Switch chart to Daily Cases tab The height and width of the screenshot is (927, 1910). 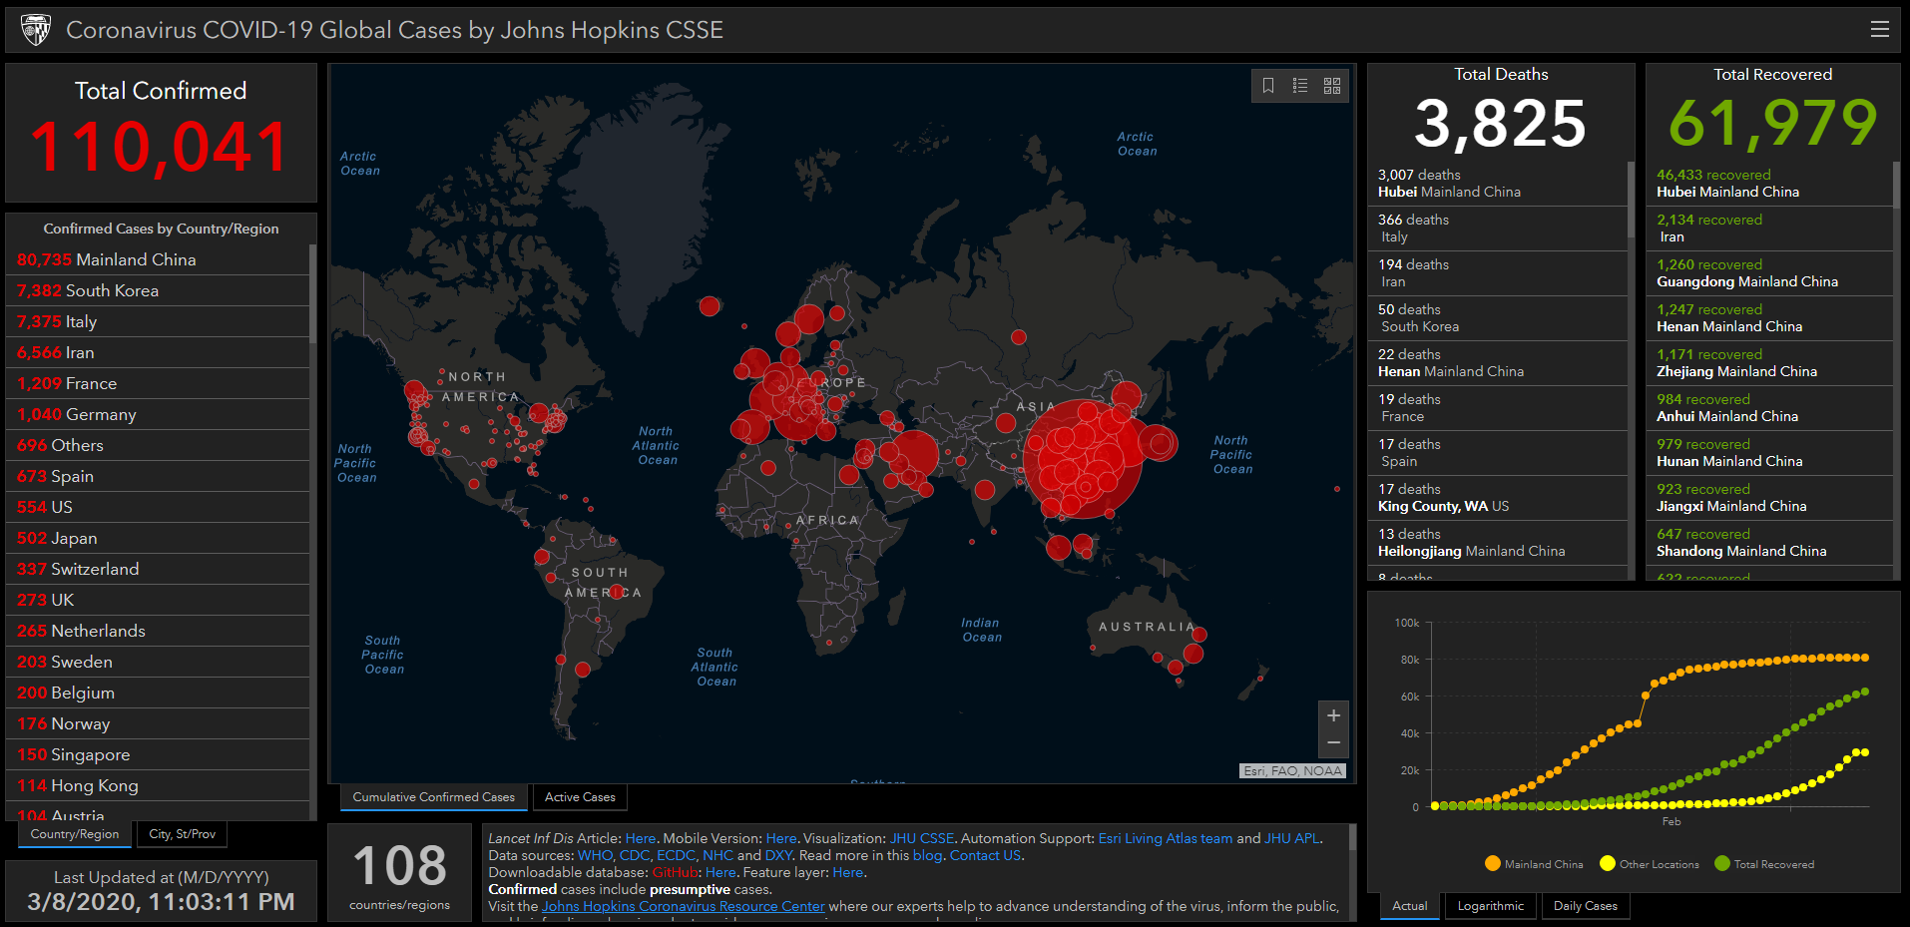[x=1585, y=906]
